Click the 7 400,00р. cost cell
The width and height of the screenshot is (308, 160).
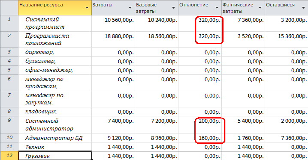[113, 125]
